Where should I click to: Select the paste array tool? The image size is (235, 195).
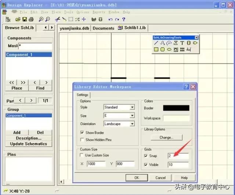(182, 49)
